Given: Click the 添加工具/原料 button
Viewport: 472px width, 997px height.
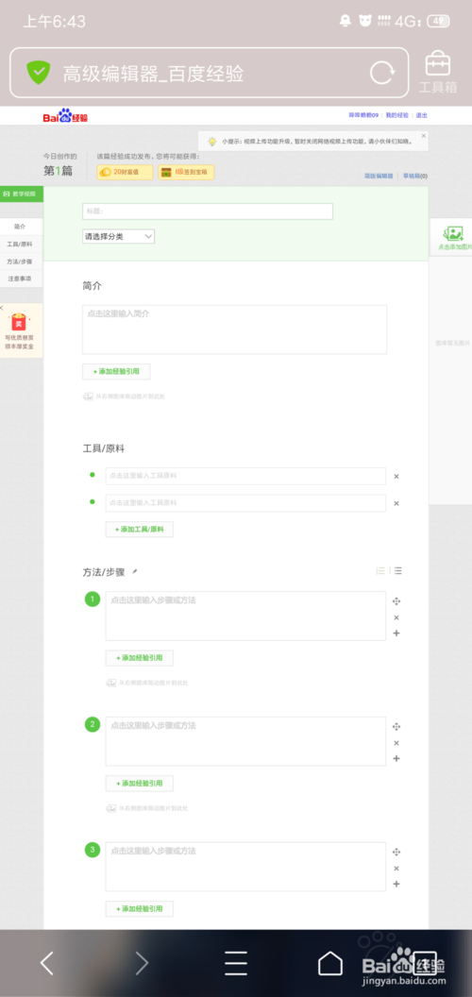Looking at the screenshot, I should 140,529.
